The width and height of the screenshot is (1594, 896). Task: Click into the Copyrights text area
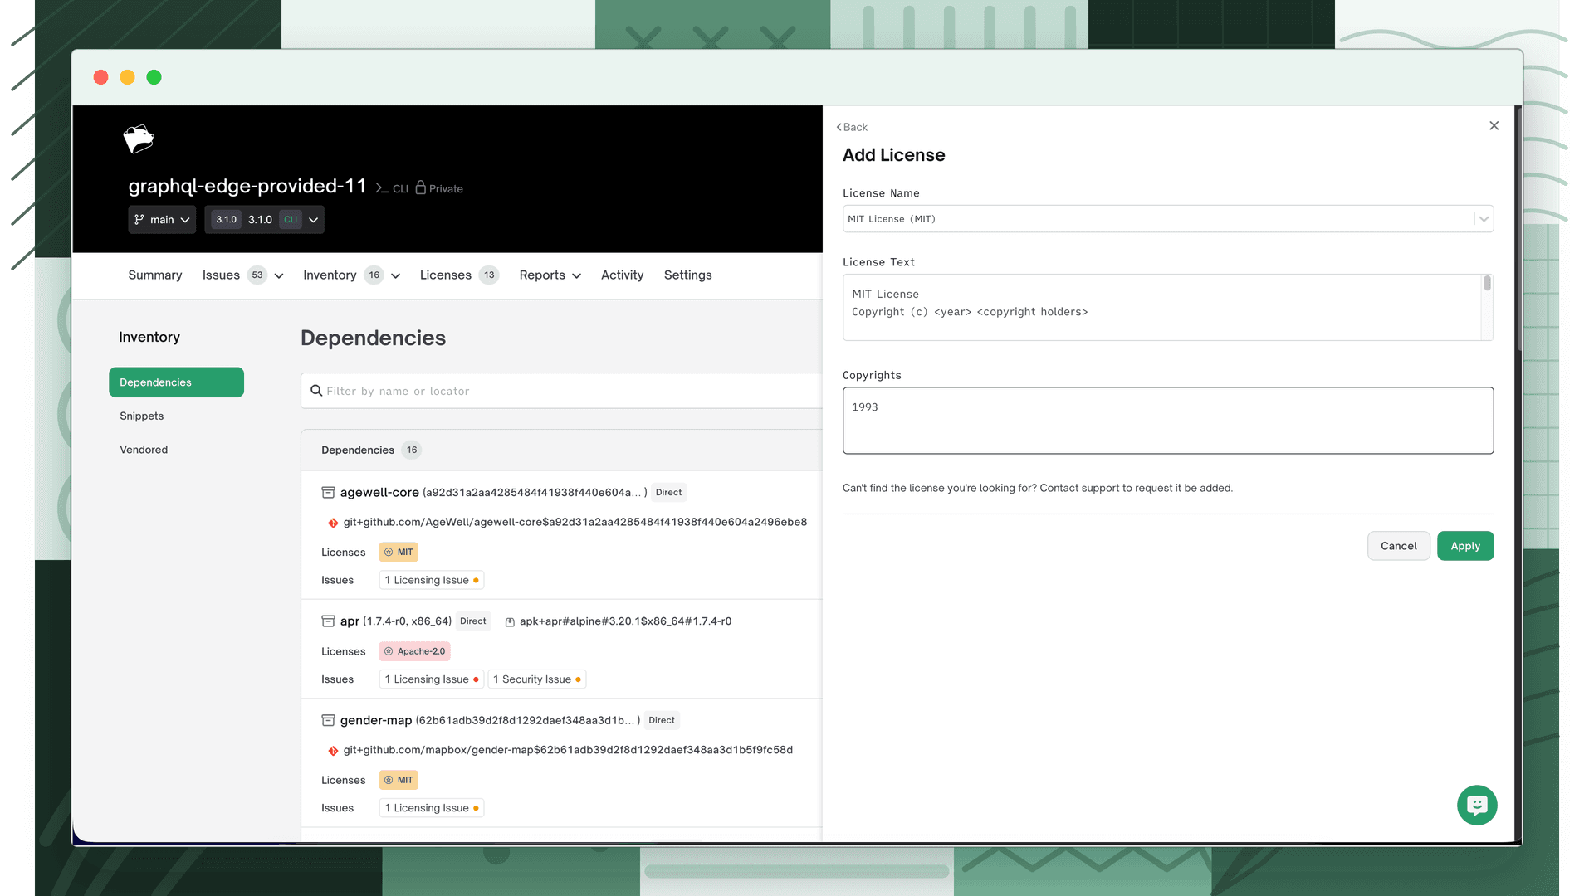[x=1168, y=421]
